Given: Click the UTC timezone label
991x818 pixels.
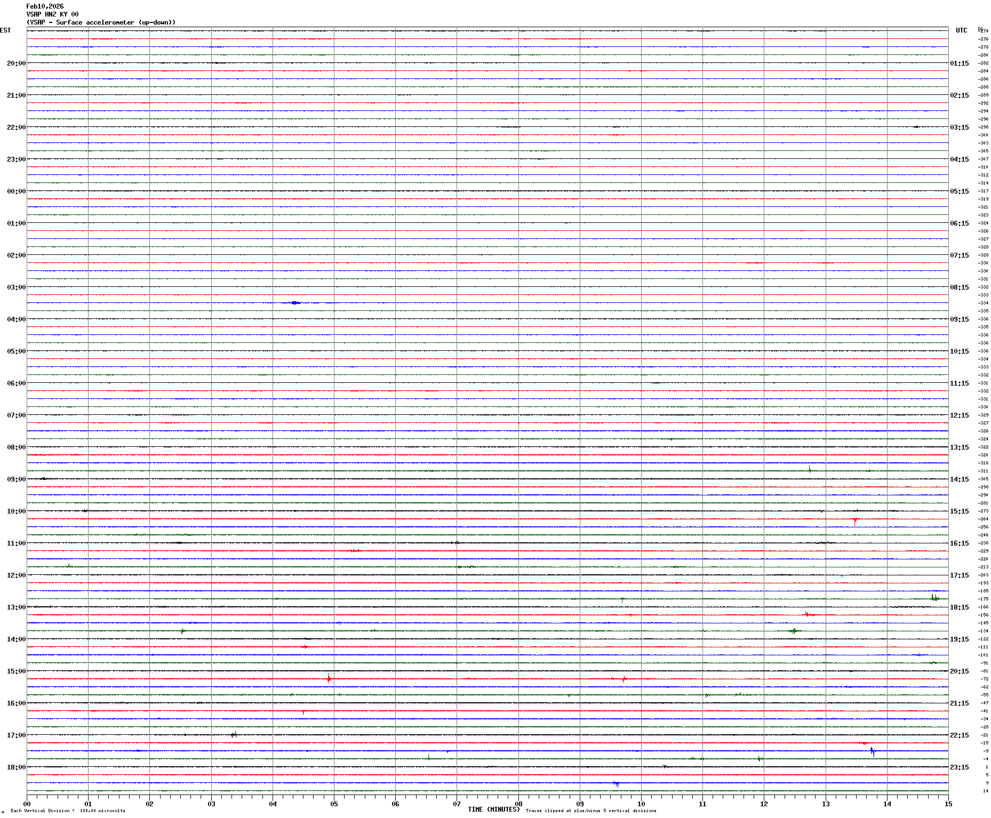Looking at the screenshot, I should (961, 30).
